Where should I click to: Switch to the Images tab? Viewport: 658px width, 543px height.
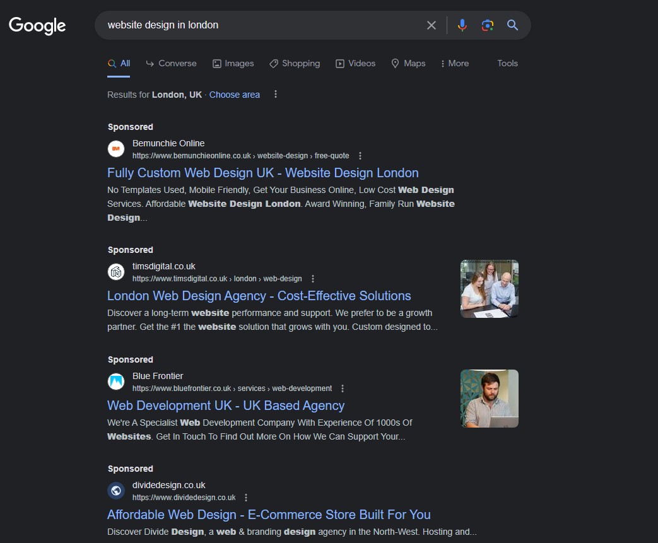[233, 63]
